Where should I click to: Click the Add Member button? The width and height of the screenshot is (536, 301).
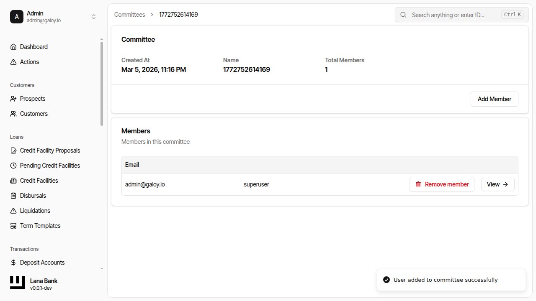click(494, 99)
